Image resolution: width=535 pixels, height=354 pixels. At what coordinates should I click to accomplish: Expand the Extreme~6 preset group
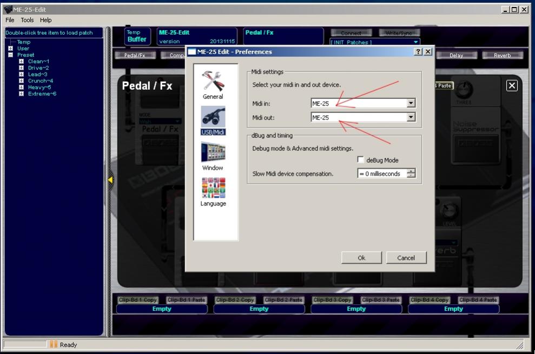point(21,94)
